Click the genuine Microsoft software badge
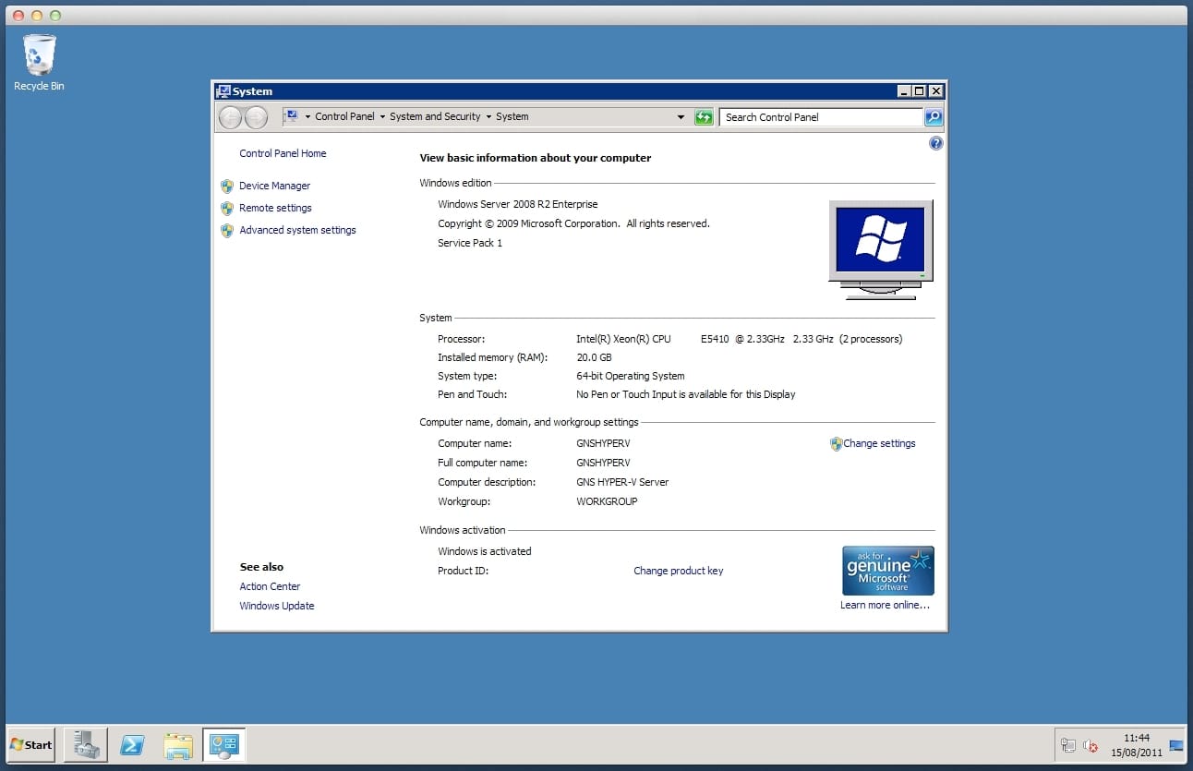 pyautogui.click(x=887, y=571)
